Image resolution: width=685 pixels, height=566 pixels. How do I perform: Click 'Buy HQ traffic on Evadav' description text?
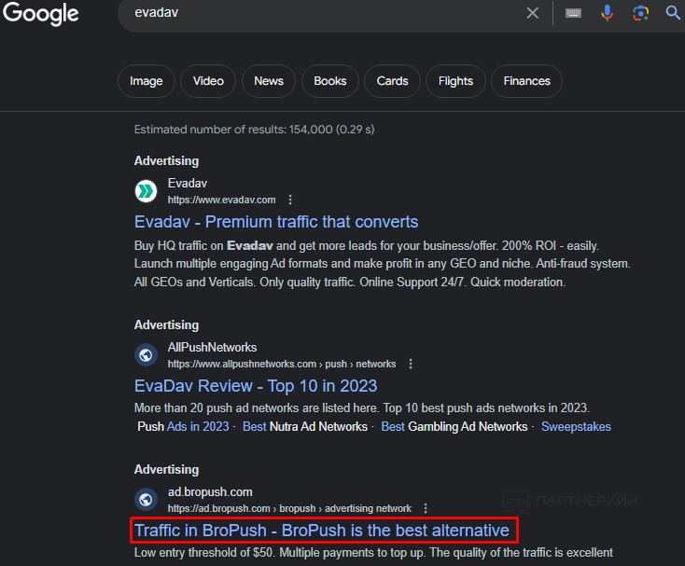pyautogui.click(x=383, y=264)
